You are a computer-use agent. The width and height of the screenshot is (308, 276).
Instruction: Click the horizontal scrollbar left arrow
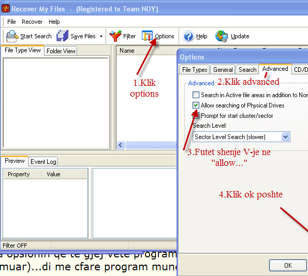(x=121, y=145)
